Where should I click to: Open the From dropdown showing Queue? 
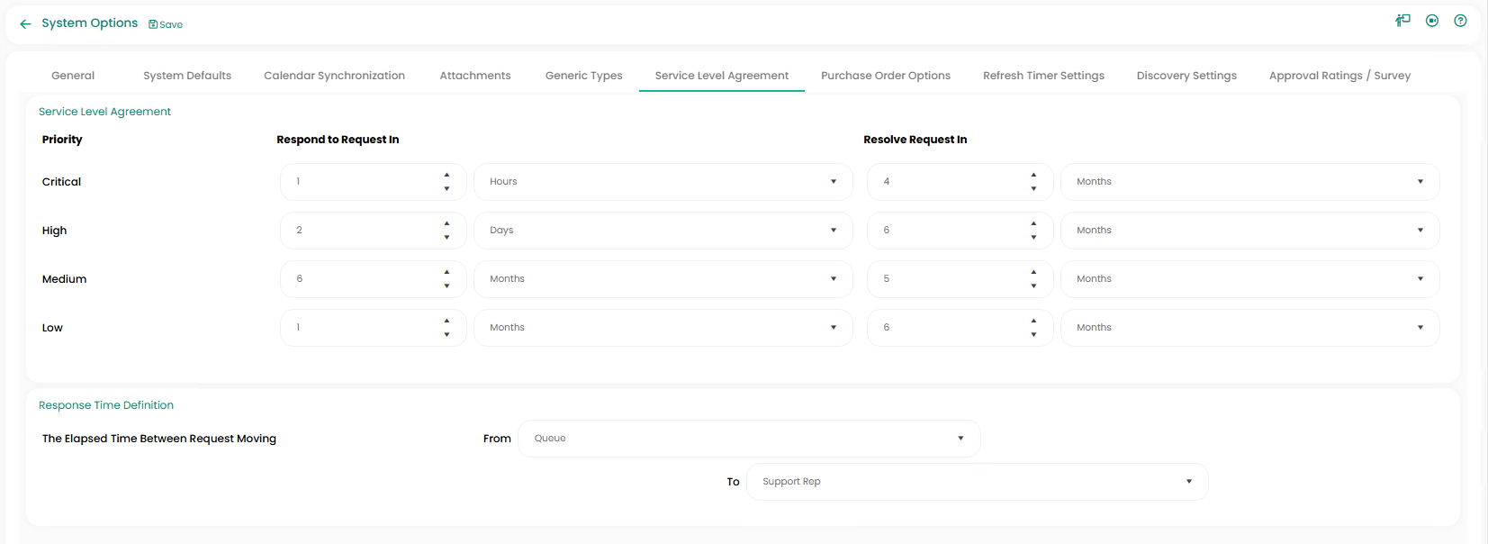coord(748,439)
